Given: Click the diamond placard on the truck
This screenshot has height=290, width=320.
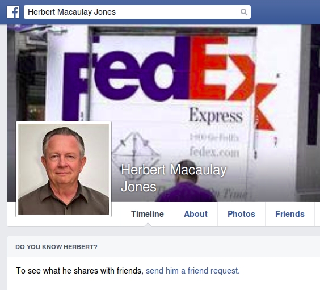Looking at the screenshot, I should [x=136, y=156].
